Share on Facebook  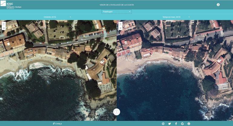coord(176,124)
